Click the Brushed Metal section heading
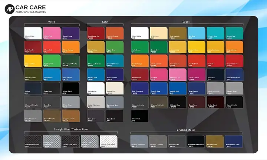This screenshot has height=160, width=267. (187, 130)
